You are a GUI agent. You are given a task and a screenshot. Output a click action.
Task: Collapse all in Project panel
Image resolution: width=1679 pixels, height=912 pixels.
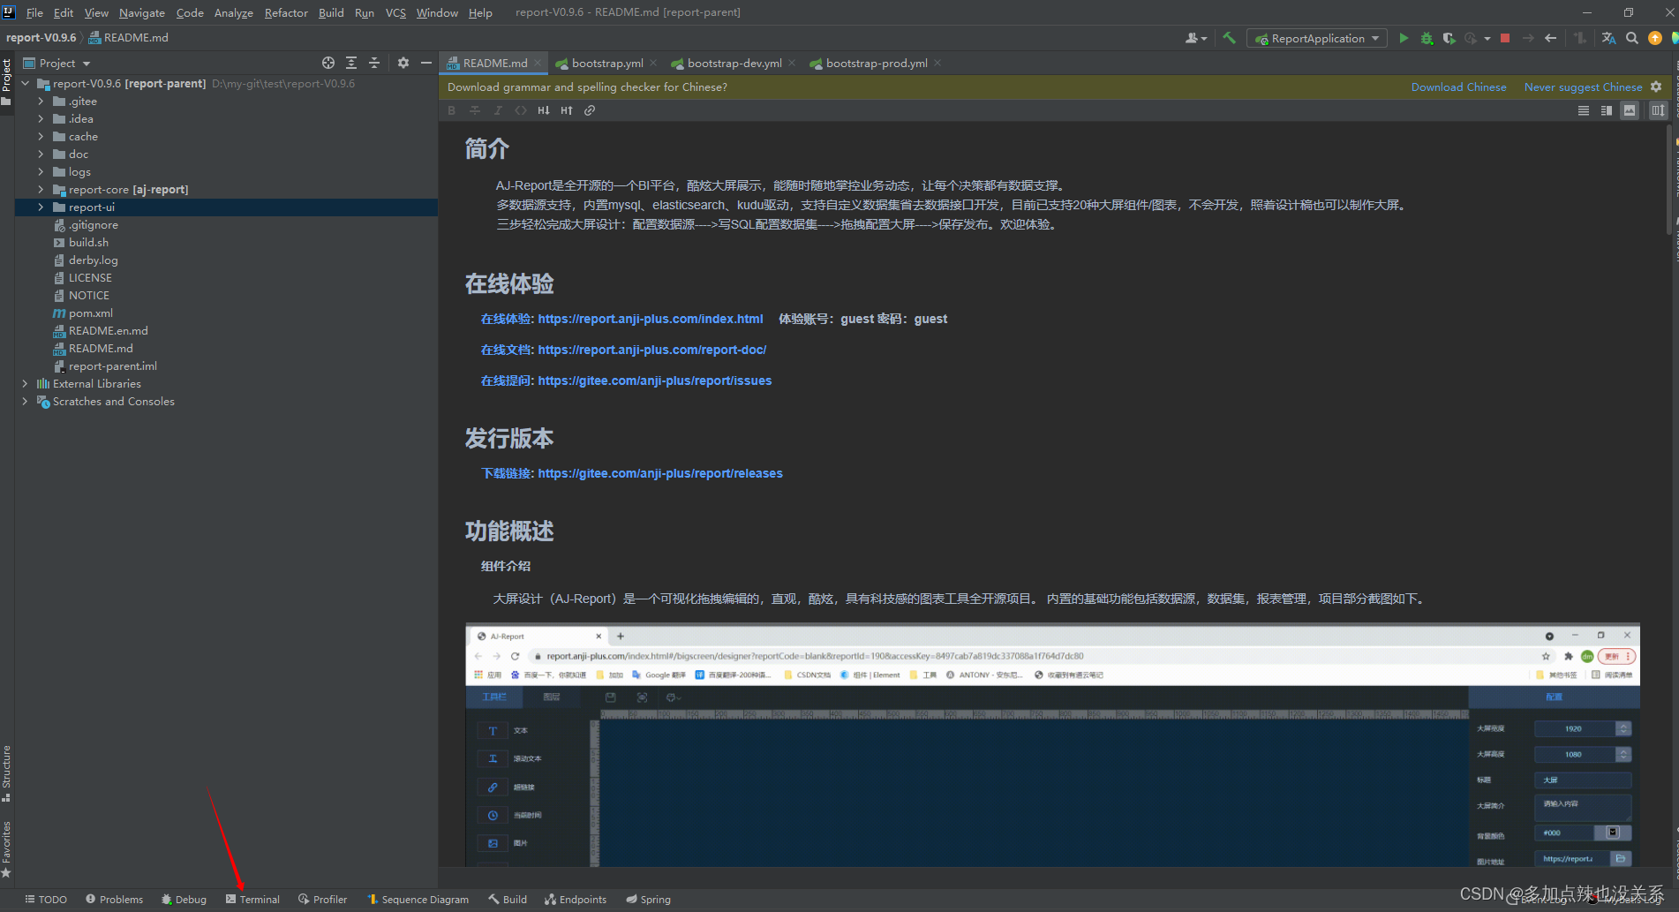[x=374, y=63]
